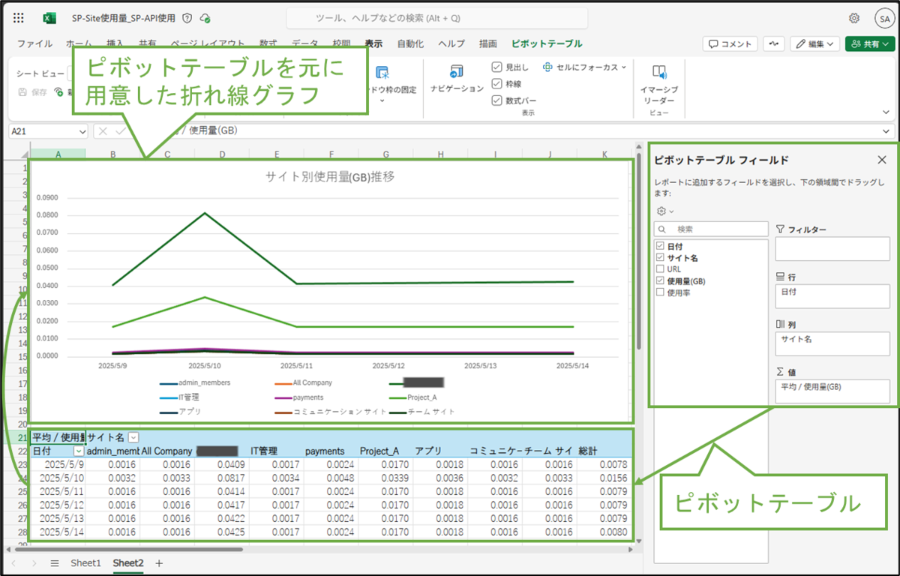Switch to the ピボットテーブル ribbon tab
900x576 pixels.
pyautogui.click(x=547, y=43)
